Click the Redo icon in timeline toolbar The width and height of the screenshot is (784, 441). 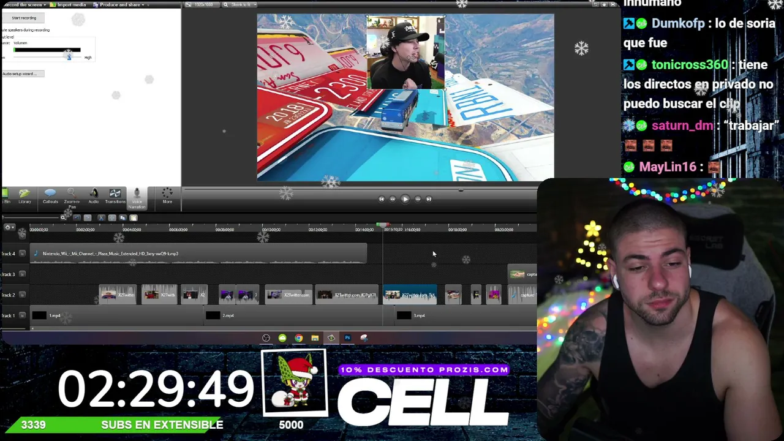coord(88,217)
